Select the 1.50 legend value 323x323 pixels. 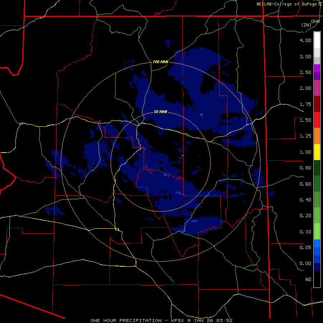[305, 120]
